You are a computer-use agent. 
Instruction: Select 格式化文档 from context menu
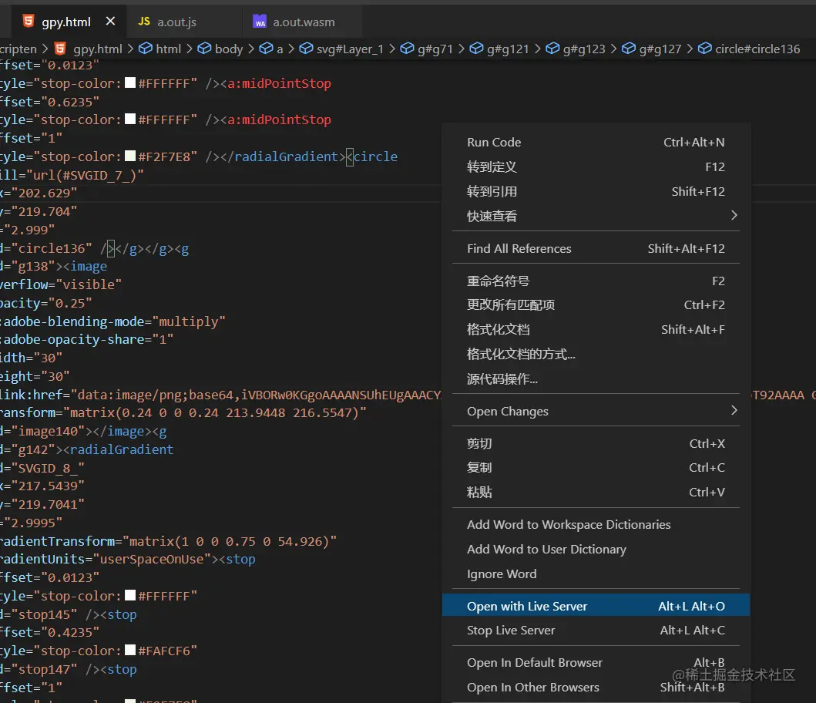pyautogui.click(x=498, y=329)
